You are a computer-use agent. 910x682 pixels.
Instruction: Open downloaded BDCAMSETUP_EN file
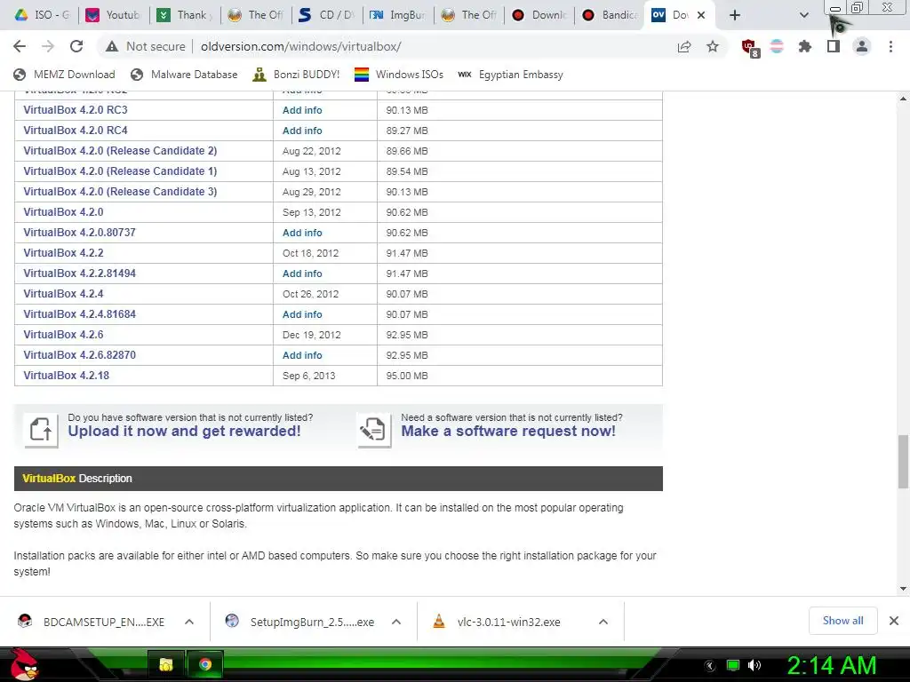point(92,622)
